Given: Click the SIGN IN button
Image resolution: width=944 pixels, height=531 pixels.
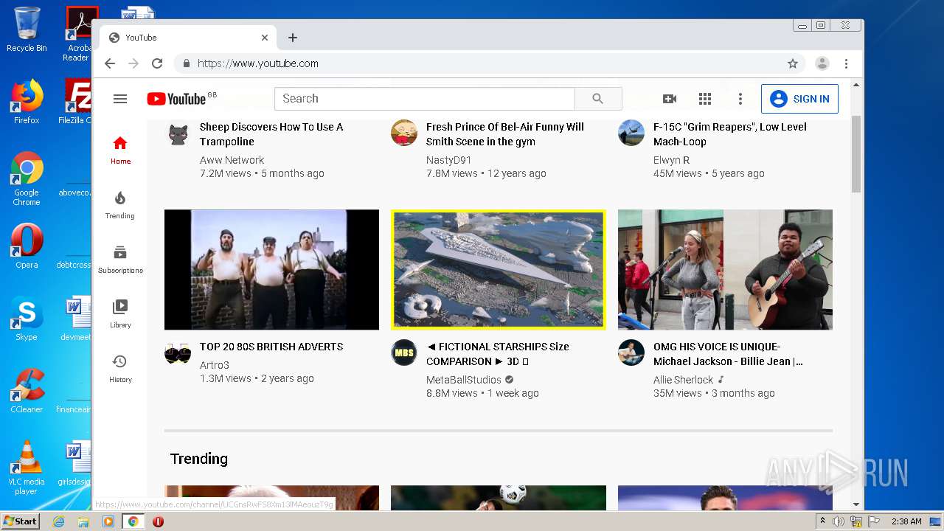Looking at the screenshot, I should point(799,99).
